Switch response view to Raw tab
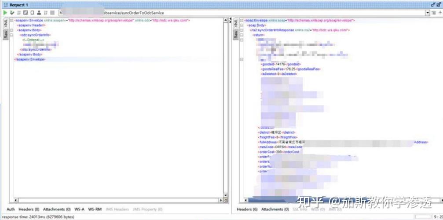This screenshot has width=443, height=220. [236, 35]
